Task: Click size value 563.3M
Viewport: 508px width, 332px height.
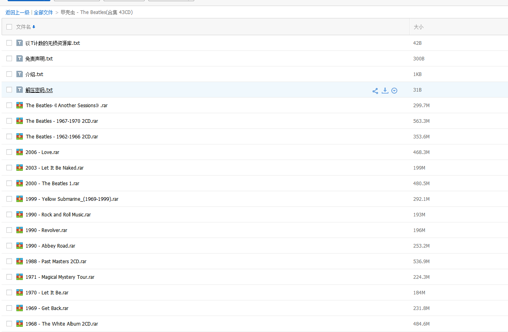Action: pyautogui.click(x=421, y=121)
